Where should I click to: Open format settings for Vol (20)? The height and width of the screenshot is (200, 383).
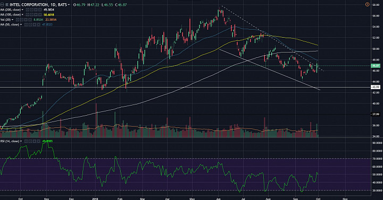click(x=22, y=20)
